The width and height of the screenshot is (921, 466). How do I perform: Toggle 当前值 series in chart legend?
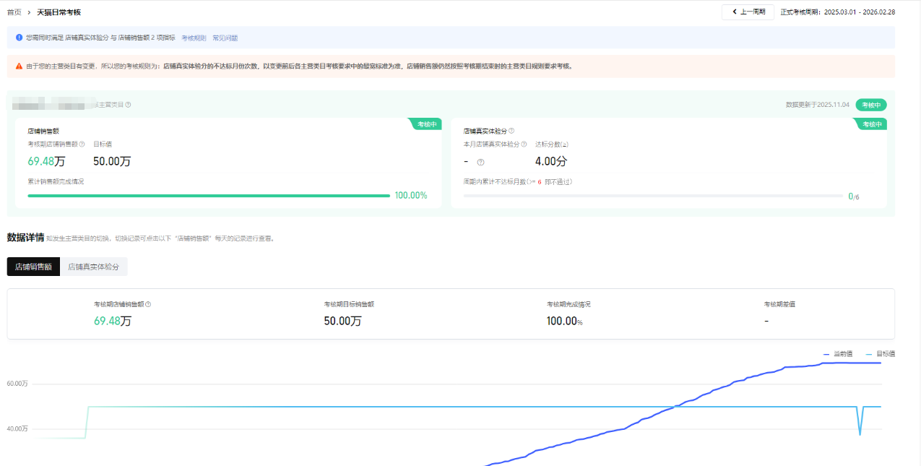point(838,354)
